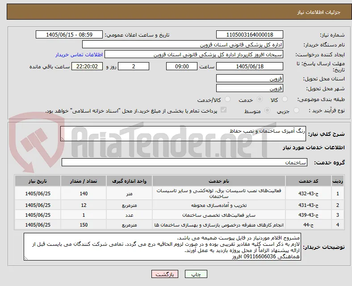Click the کد خدمت column header

309,181
